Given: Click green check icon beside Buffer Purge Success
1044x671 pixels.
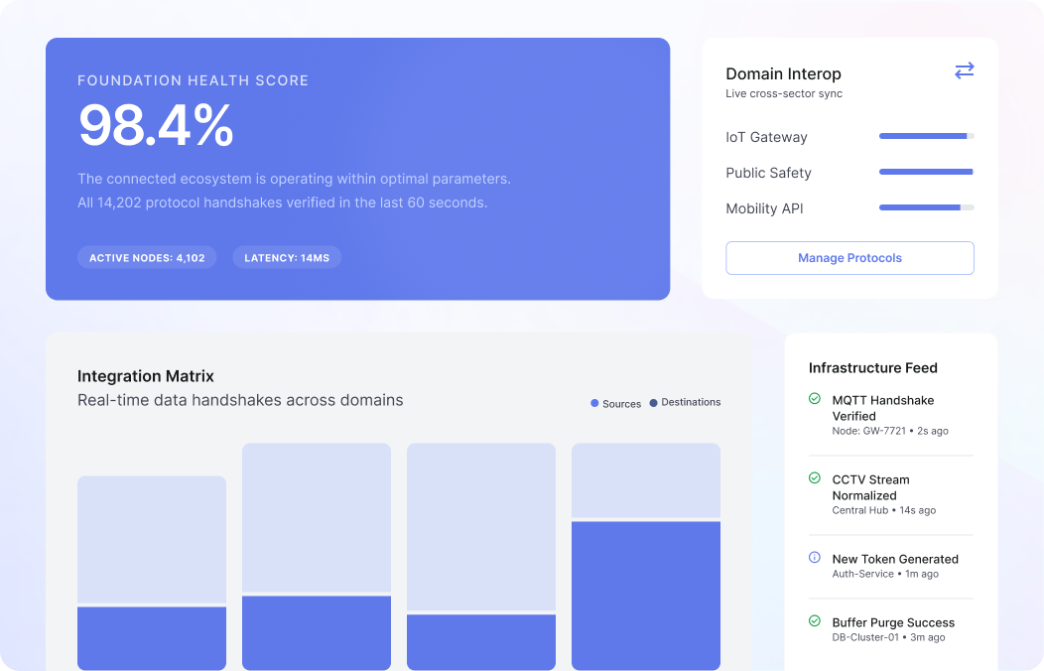Looking at the screenshot, I should tap(815, 621).
